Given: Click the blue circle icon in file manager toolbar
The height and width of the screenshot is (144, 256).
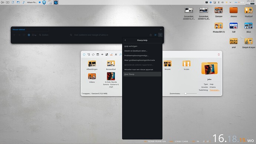Looking at the screenshot, I should tap(84, 55).
